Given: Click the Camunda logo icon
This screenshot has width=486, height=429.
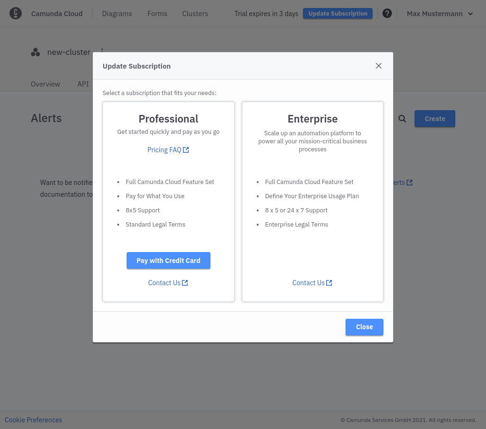Looking at the screenshot, I should 16,13.
